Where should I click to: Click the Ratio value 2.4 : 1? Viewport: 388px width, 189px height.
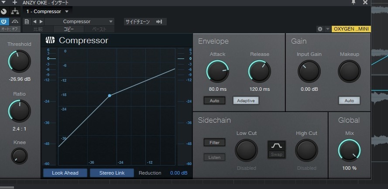[x=19, y=129]
